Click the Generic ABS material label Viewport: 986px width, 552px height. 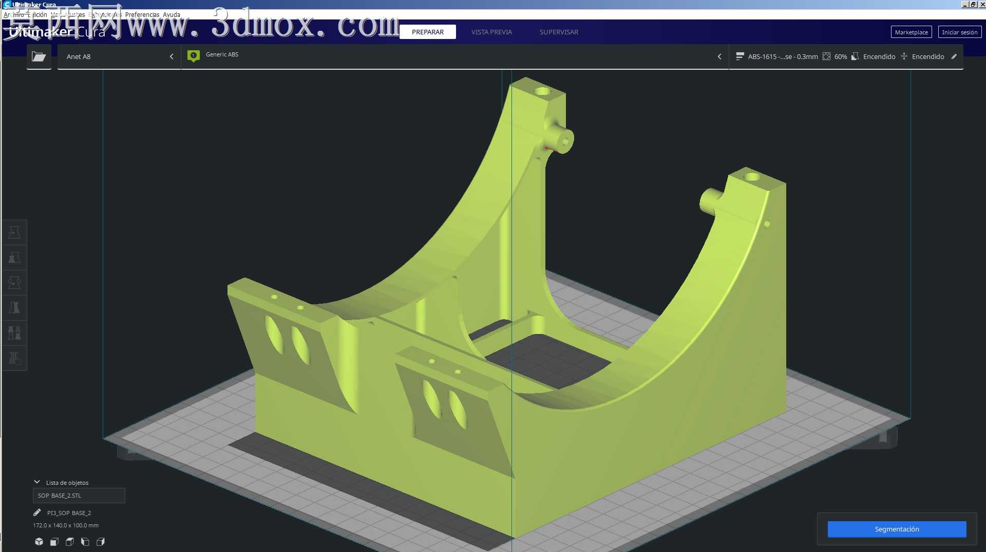tap(222, 54)
